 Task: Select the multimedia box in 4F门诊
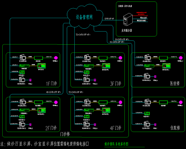click(x=89, y=110)
